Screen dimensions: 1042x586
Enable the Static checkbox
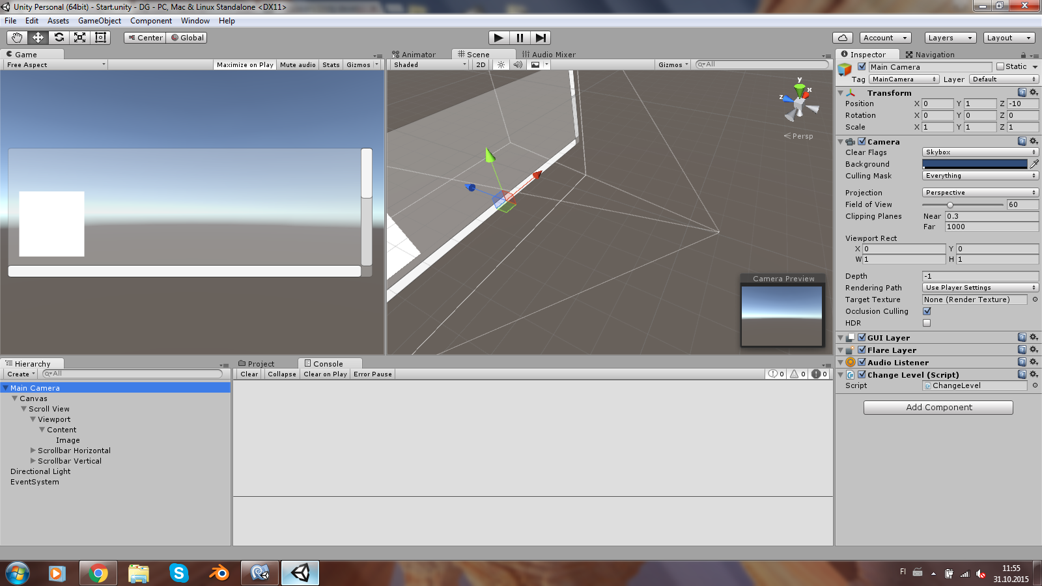click(x=1000, y=66)
